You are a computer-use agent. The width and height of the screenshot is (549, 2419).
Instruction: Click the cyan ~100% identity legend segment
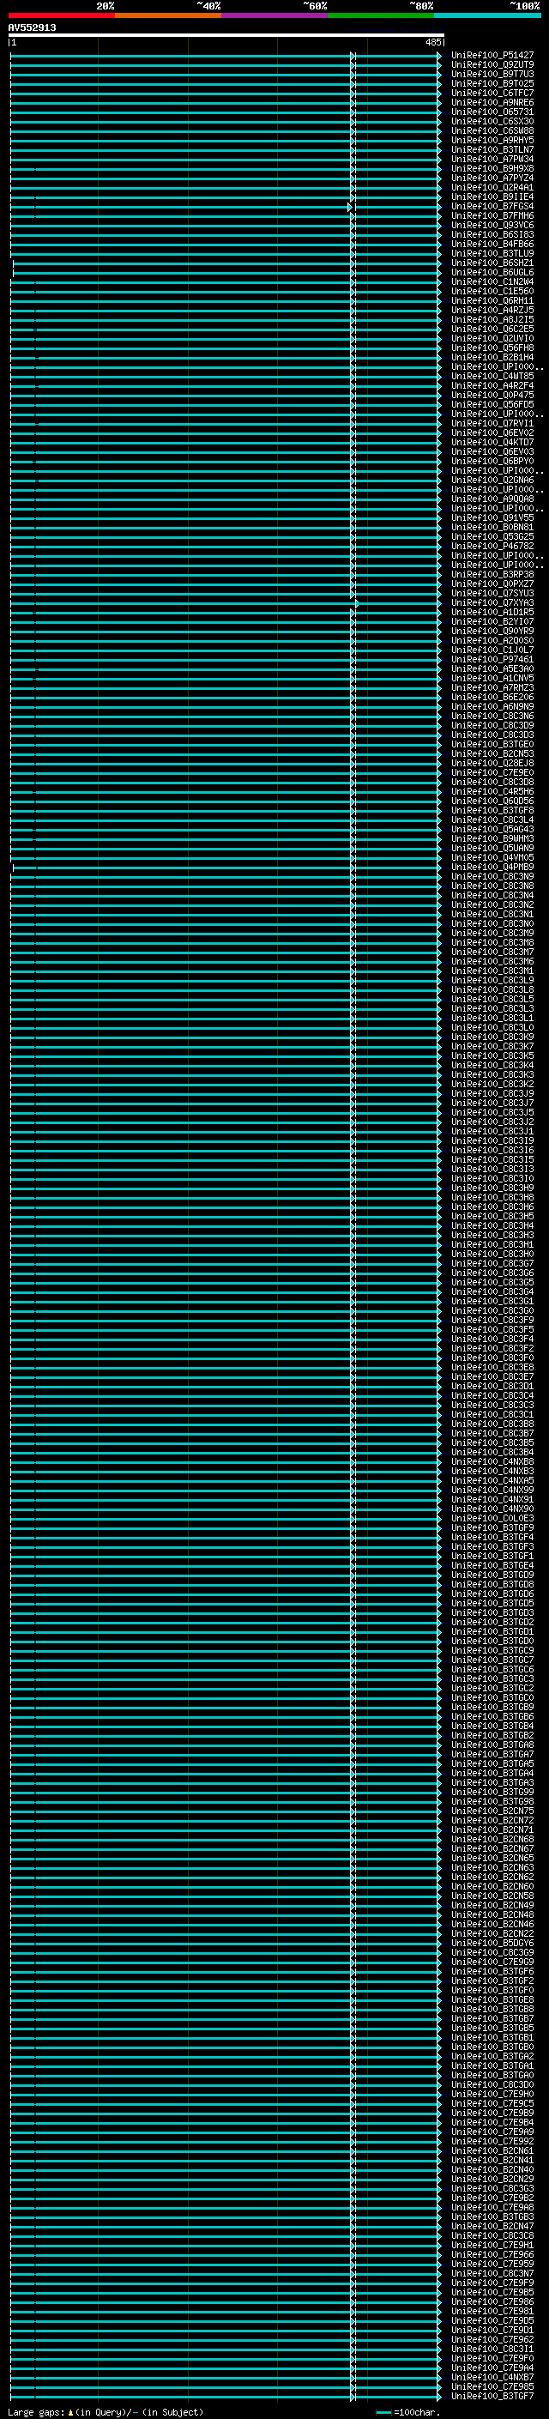487,15
